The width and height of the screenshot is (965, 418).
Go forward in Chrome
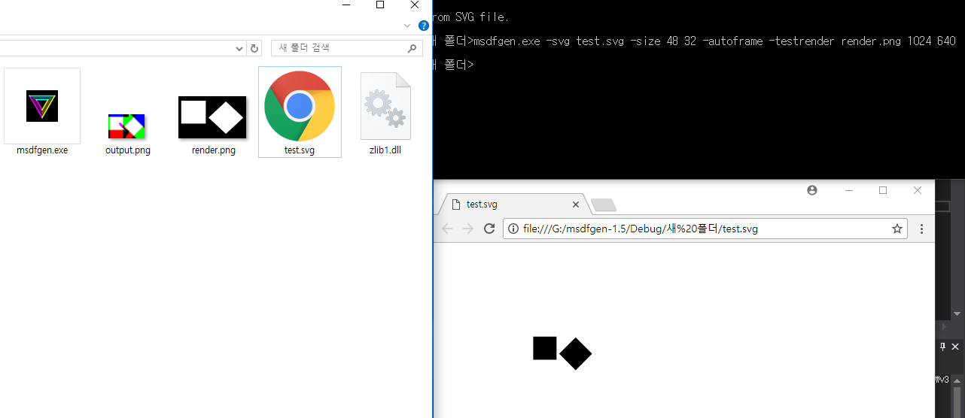coord(468,229)
